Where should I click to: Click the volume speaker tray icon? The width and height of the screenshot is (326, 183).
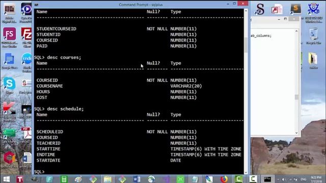point(284,179)
